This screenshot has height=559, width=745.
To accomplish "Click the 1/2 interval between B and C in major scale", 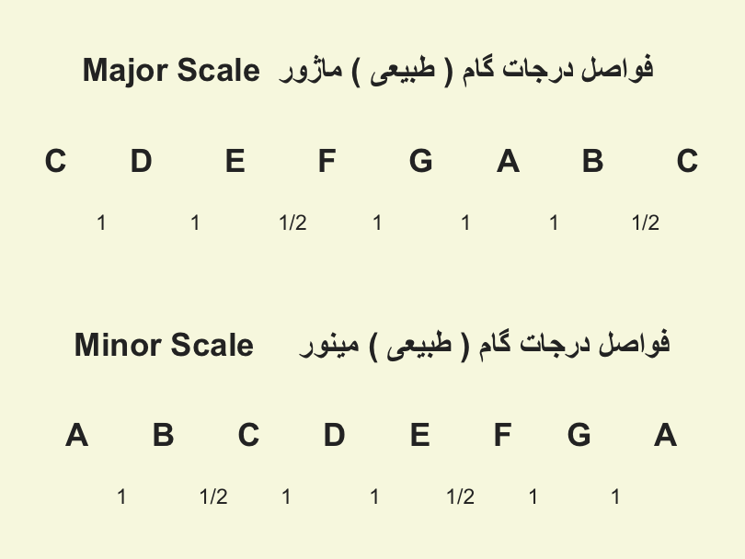I will click(646, 222).
